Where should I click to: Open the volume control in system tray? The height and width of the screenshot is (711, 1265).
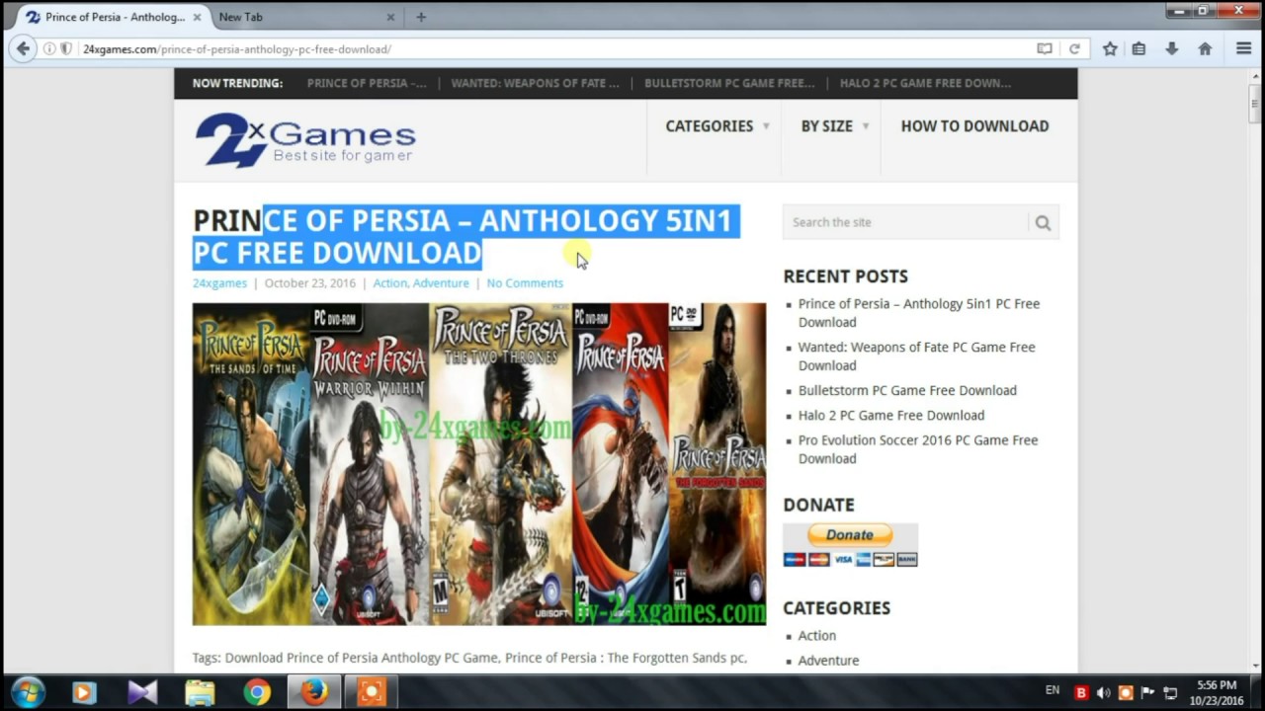click(x=1103, y=692)
